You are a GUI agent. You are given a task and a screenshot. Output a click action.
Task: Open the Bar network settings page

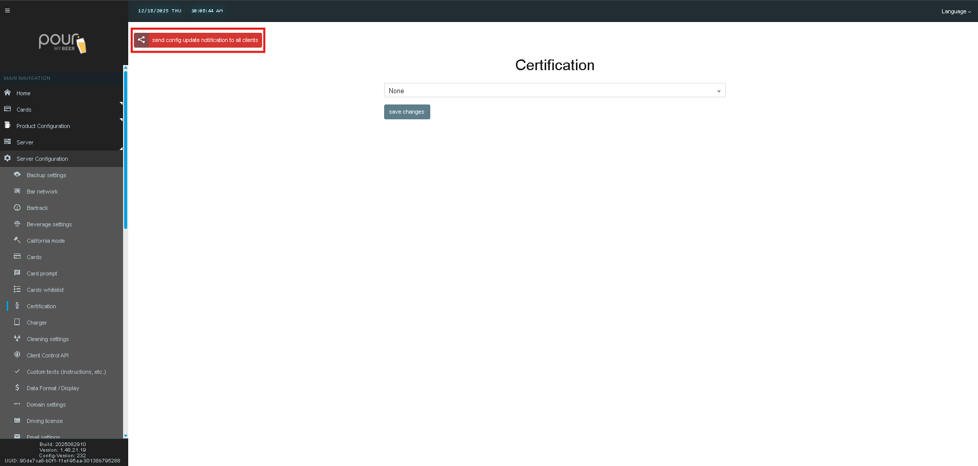click(42, 192)
